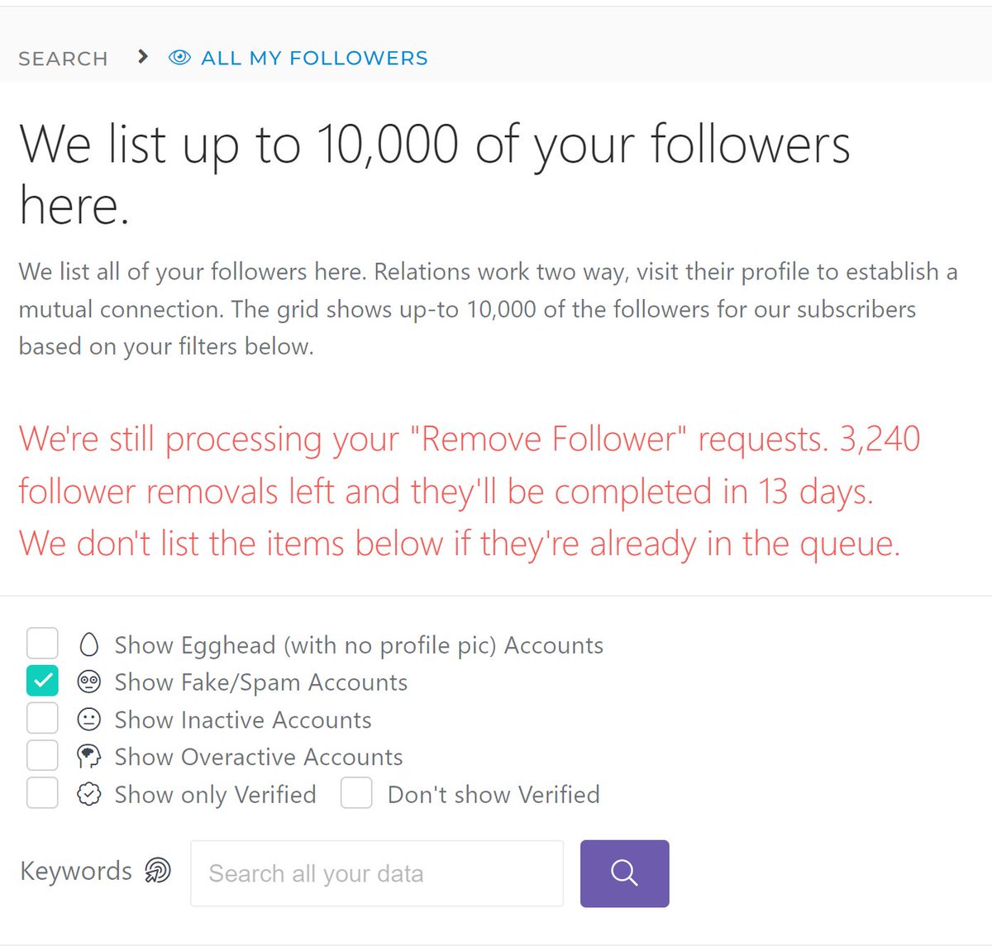Check the Show Overactive Accounts box
This screenshot has width=992, height=946.
click(42, 755)
